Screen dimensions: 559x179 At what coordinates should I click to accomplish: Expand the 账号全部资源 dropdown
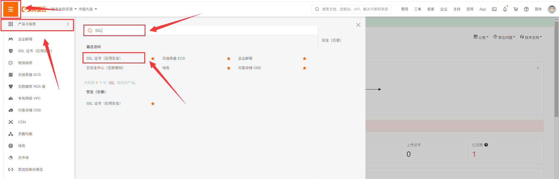point(64,9)
